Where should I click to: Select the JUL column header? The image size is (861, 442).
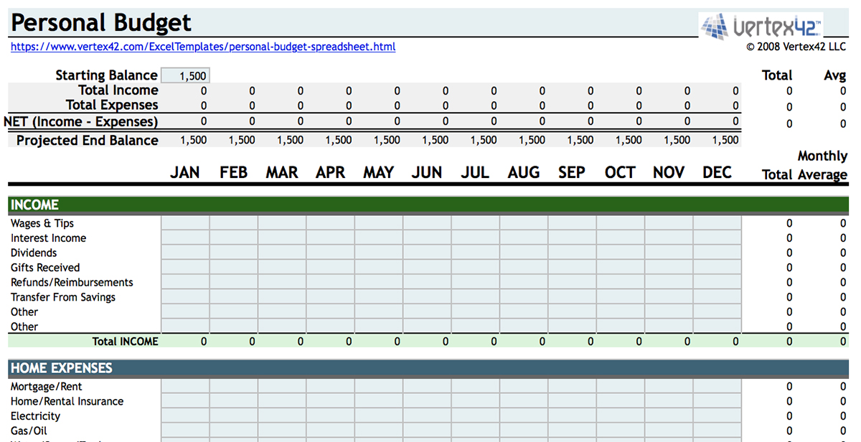(x=475, y=172)
